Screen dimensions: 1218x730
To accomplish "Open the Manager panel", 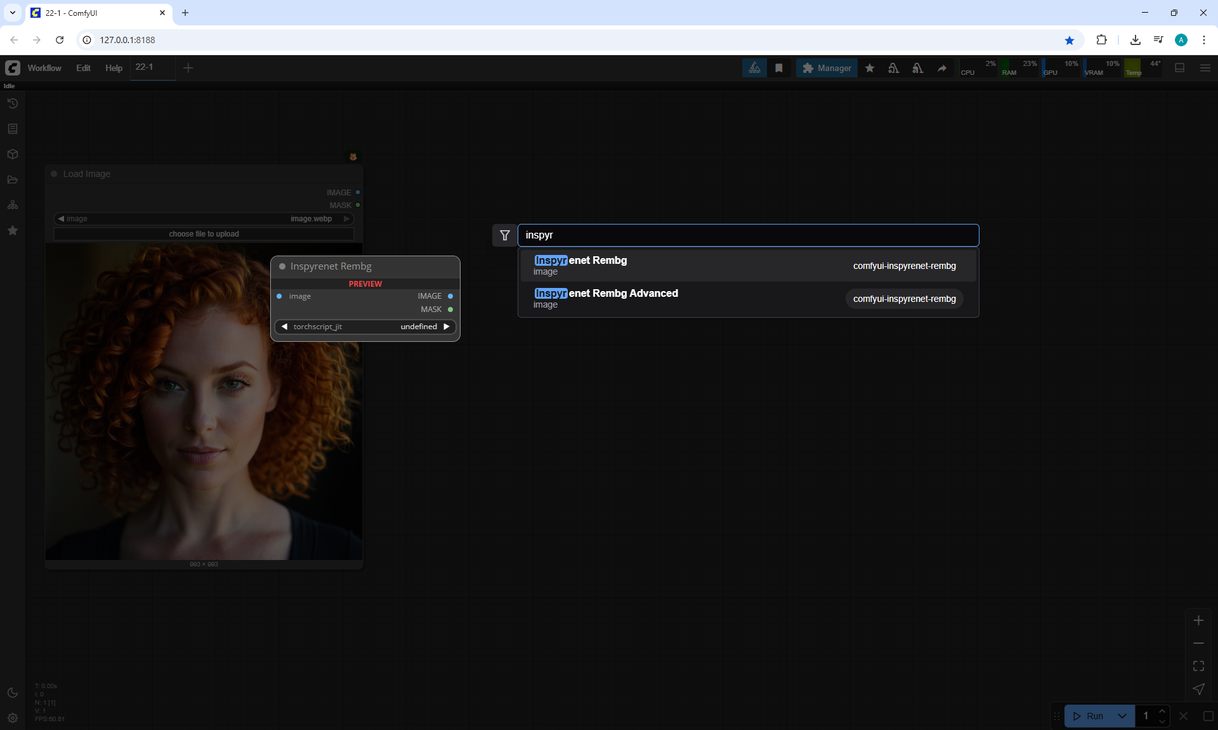I will [827, 68].
